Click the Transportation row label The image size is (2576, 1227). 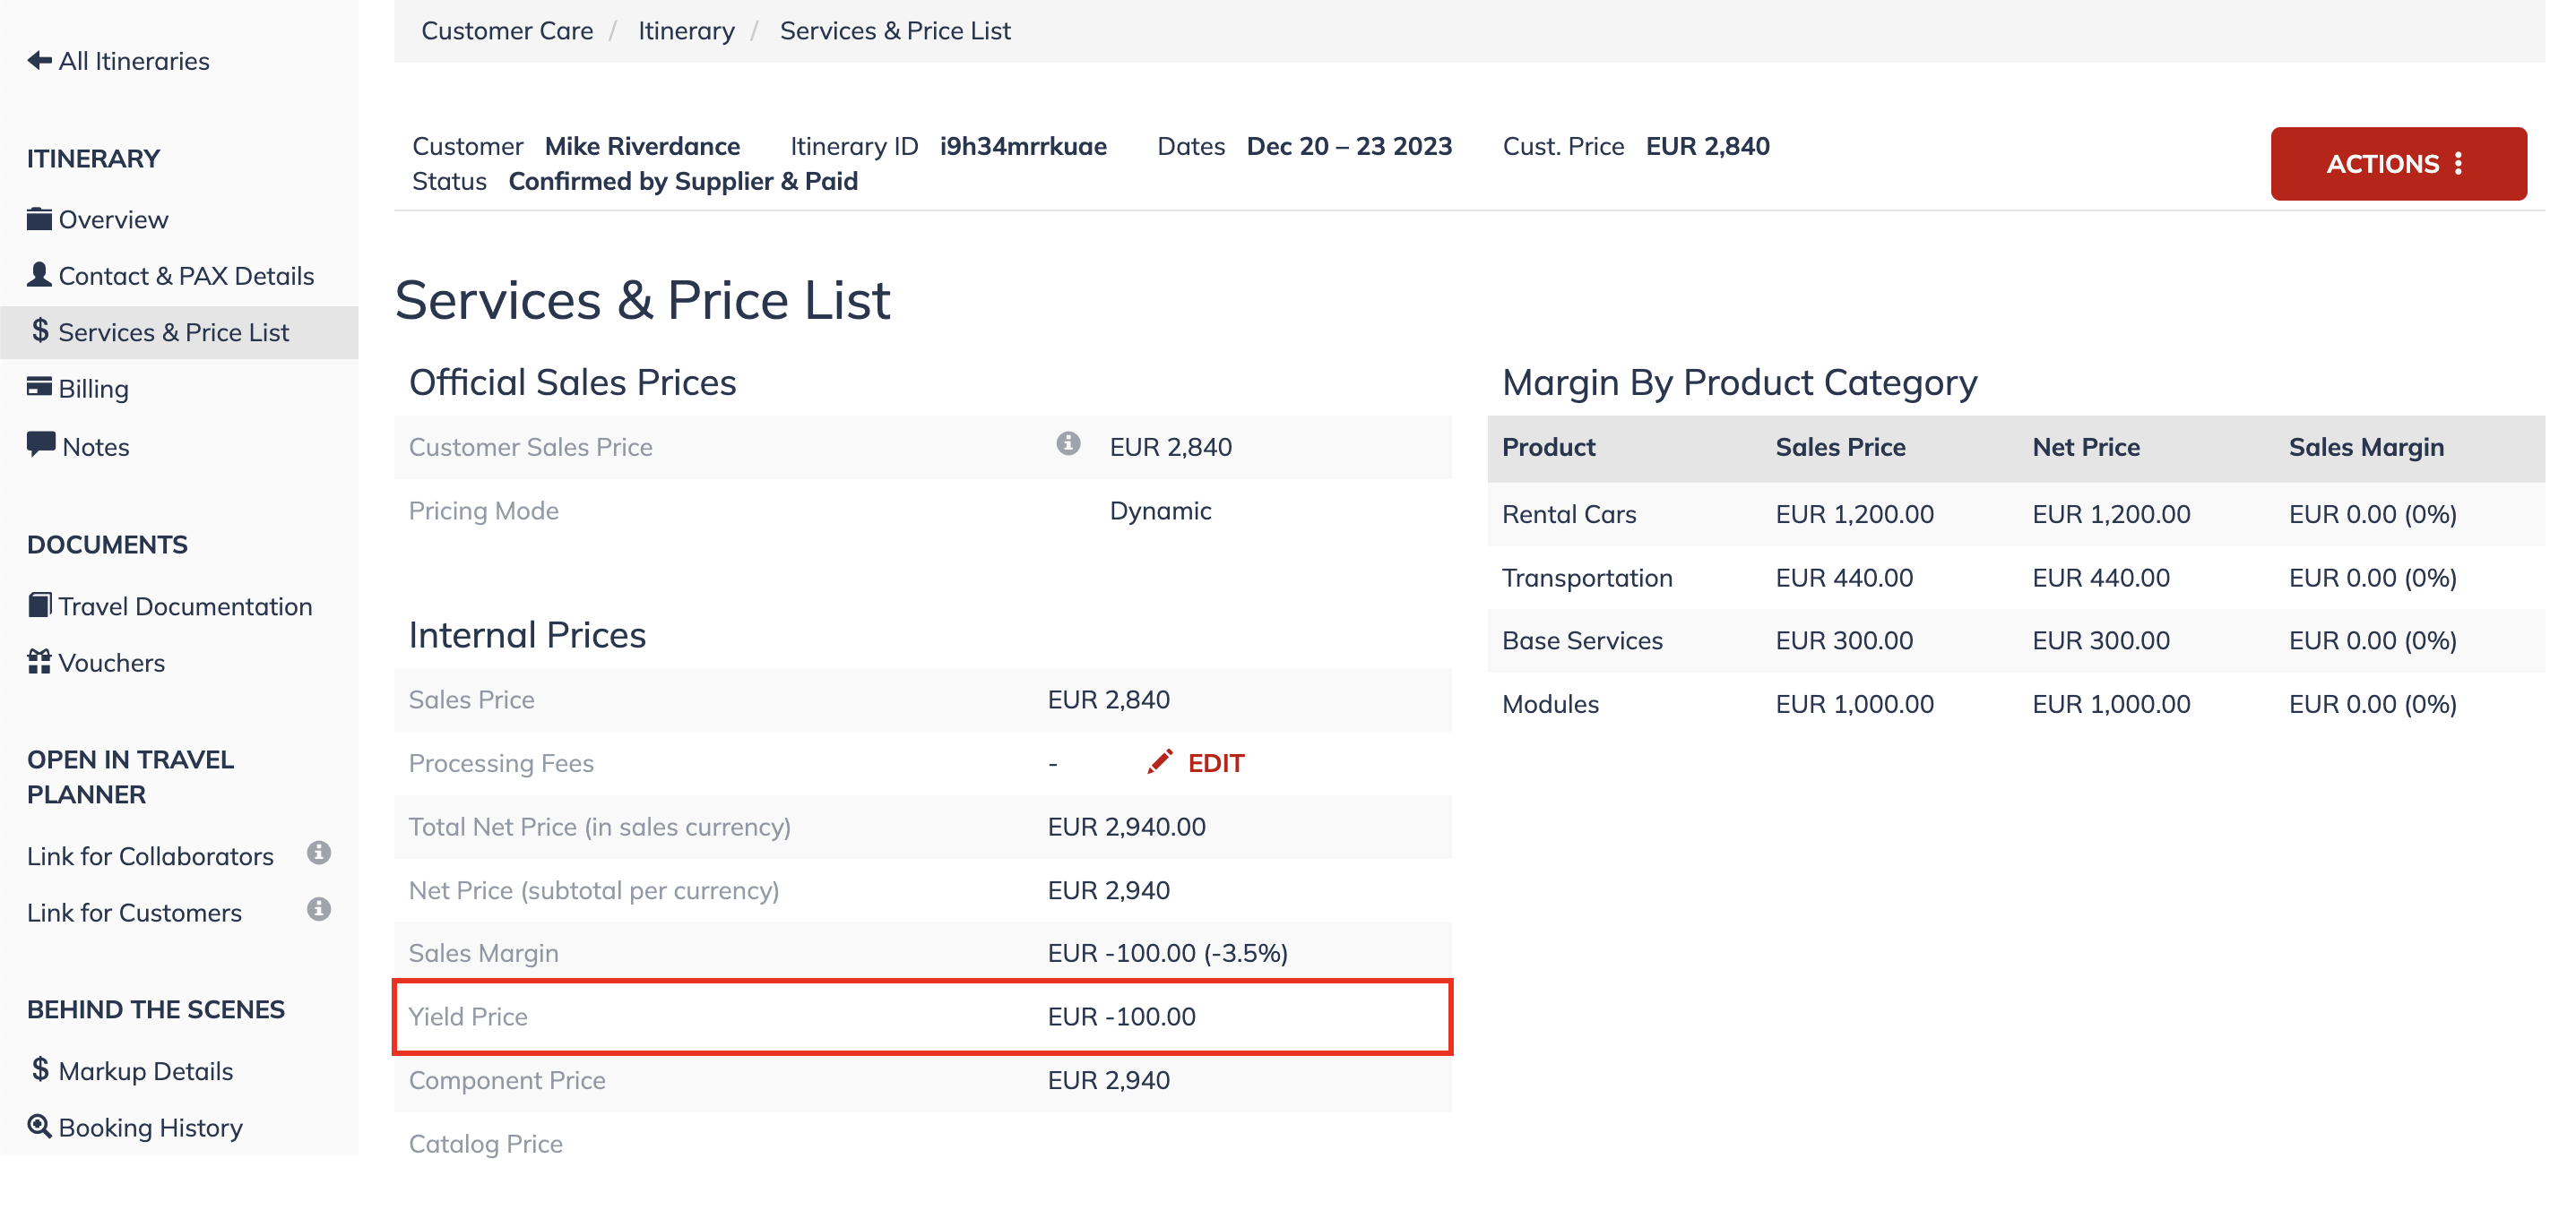pos(1587,578)
